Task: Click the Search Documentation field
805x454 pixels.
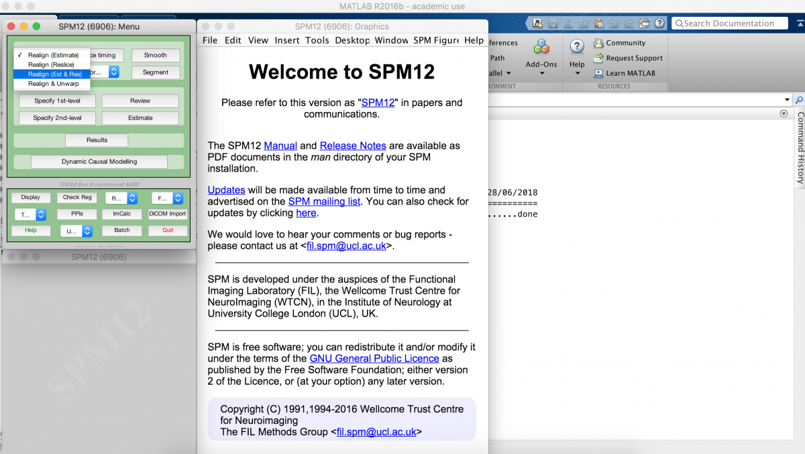Action: click(x=729, y=23)
